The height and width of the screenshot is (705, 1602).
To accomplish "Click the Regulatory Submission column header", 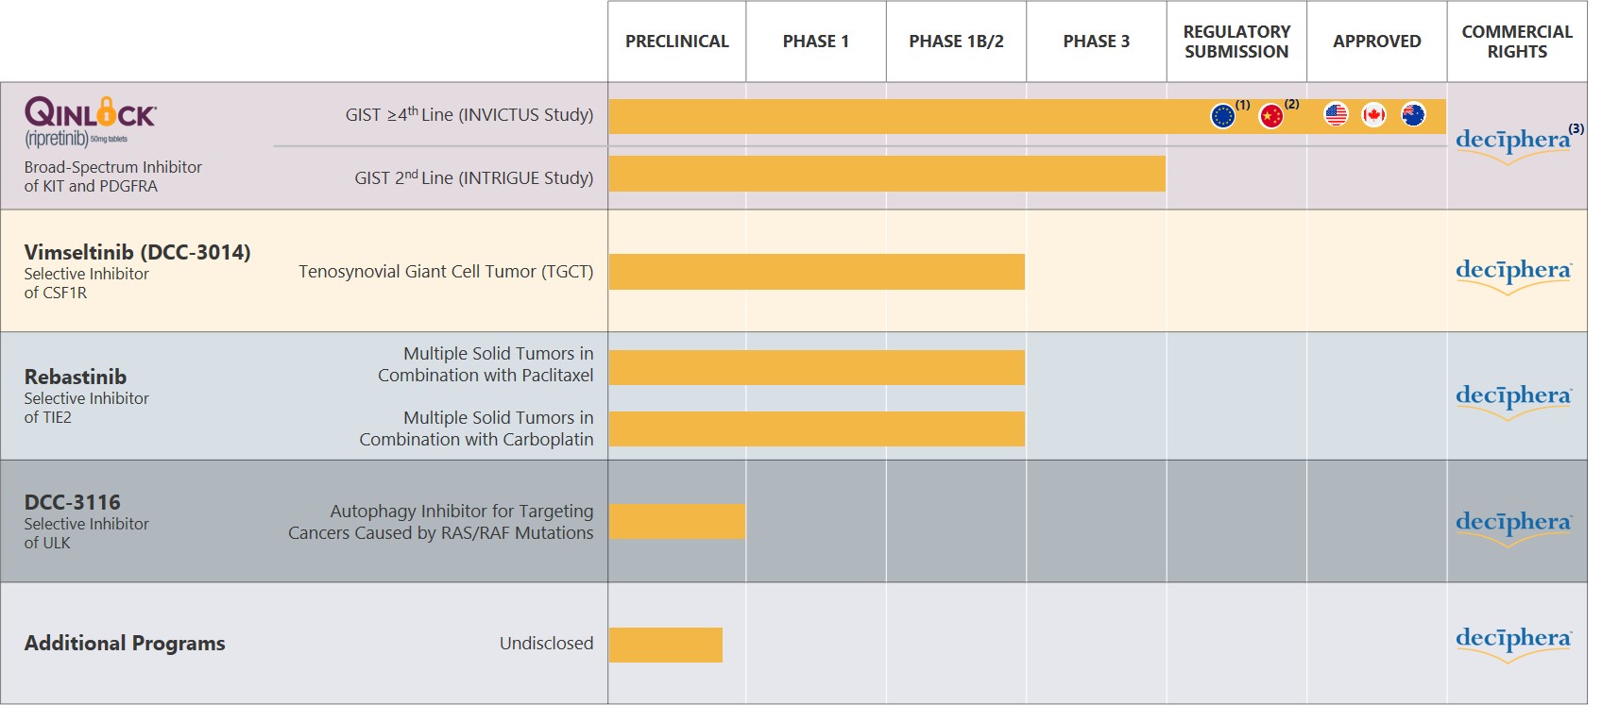I will point(1236,42).
